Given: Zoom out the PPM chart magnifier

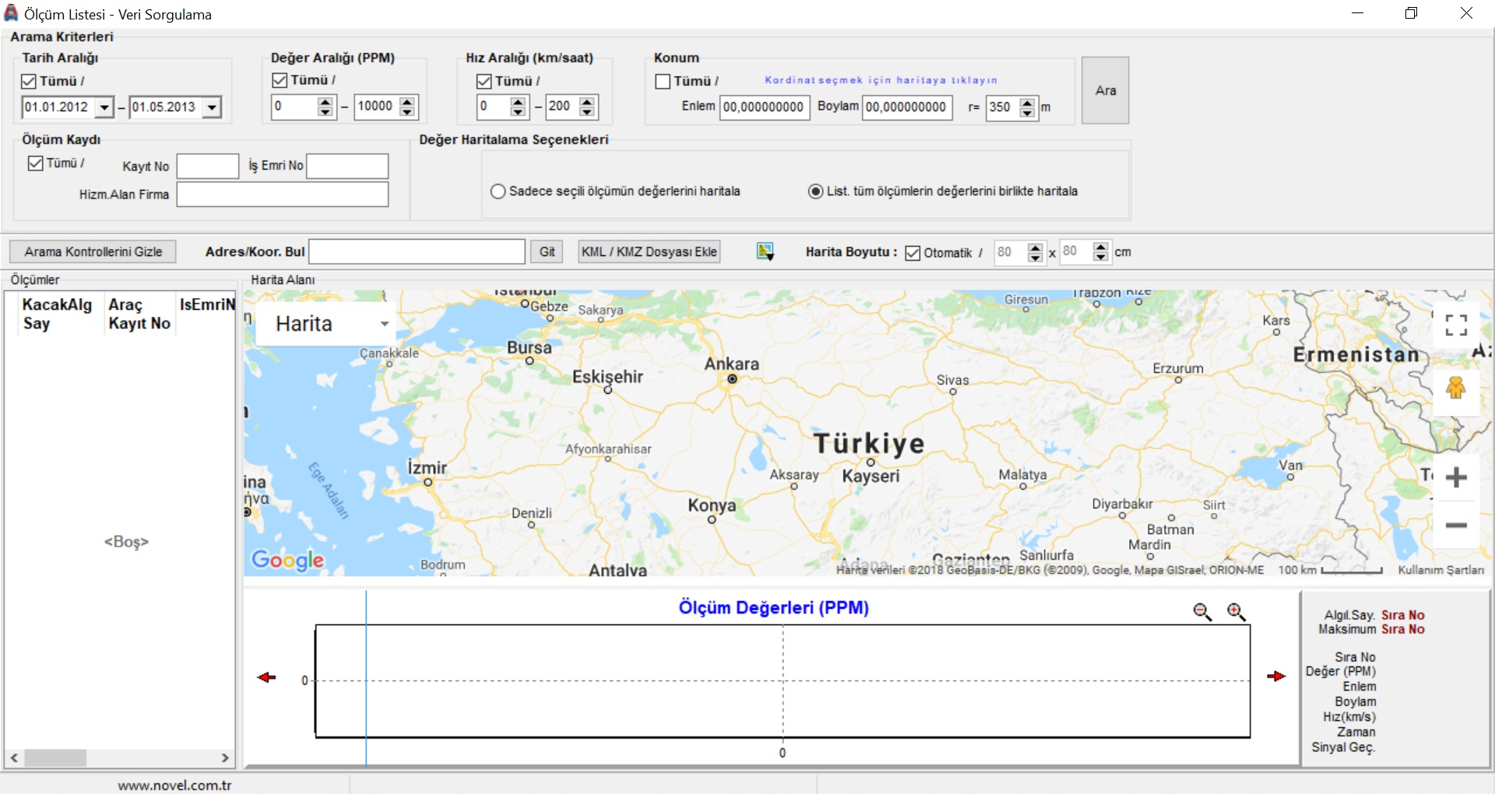Looking at the screenshot, I should 1202,612.
